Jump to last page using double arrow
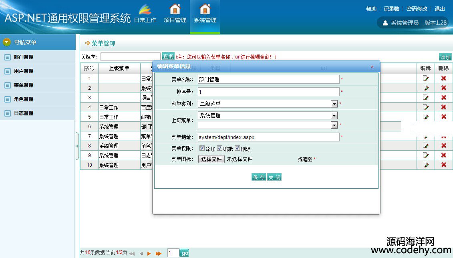The height and width of the screenshot is (258, 453). [159, 253]
